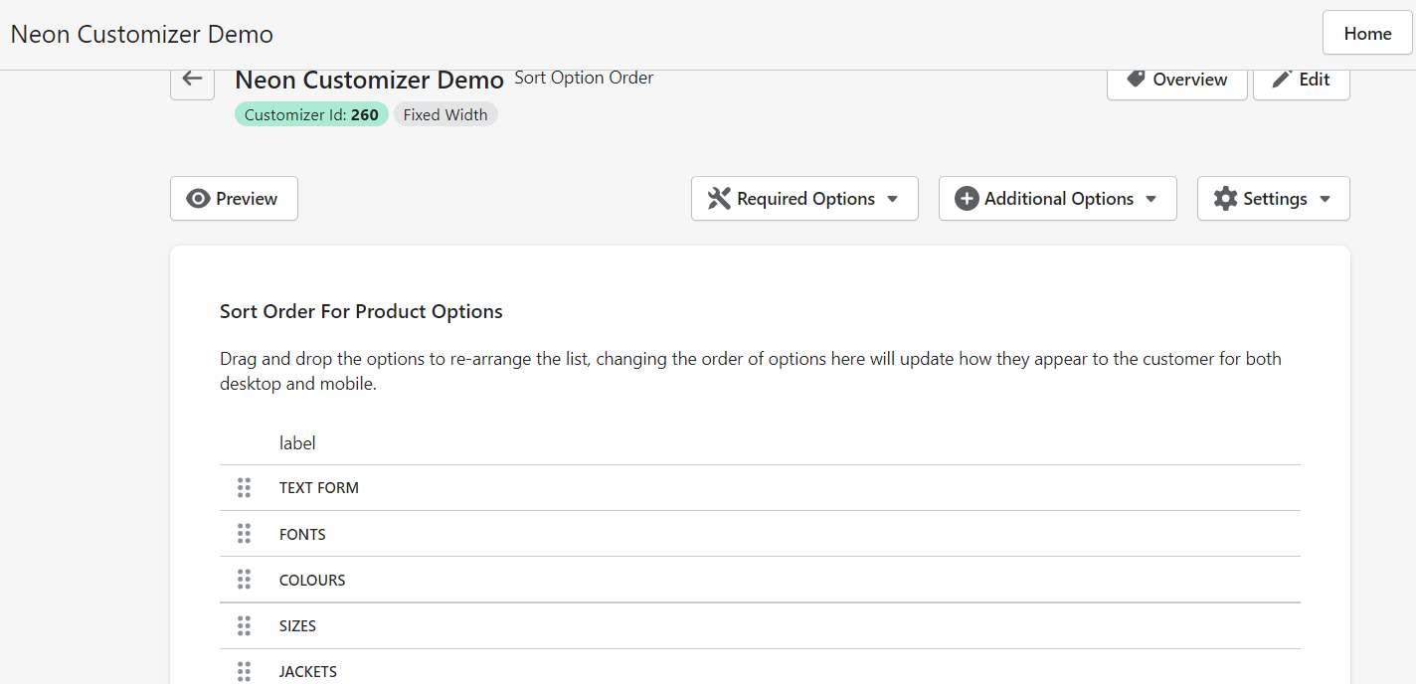The width and height of the screenshot is (1416, 684).
Task: Go to Home in the top bar
Action: (1367, 34)
